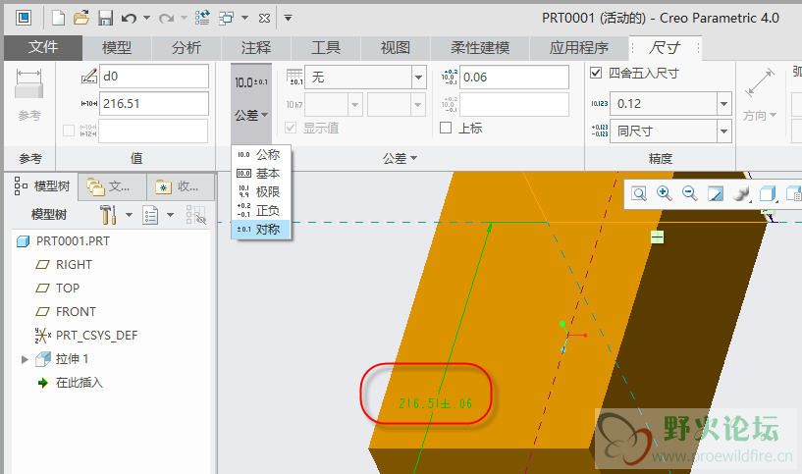Select PRT_CSYS_DEF coordinate system

[x=96, y=335]
